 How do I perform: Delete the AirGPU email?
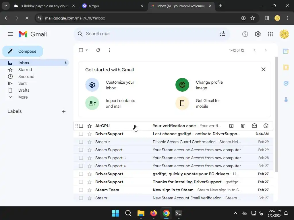click(x=243, y=126)
